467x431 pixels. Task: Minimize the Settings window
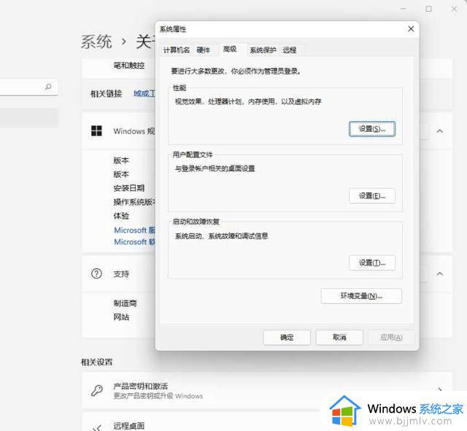point(403,9)
